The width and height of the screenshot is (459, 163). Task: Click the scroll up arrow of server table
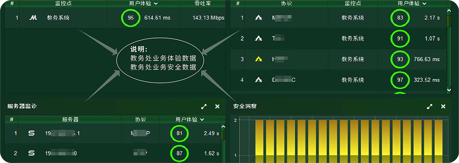tap(223, 127)
